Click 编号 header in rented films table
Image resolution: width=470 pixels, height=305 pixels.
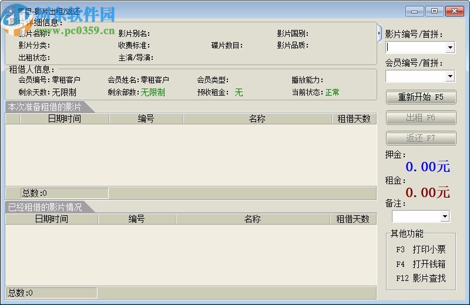(x=137, y=219)
